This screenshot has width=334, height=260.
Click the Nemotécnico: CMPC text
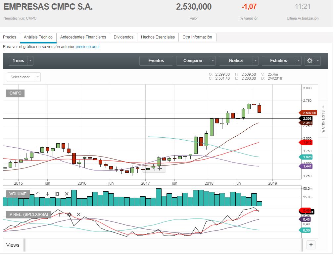[20, 18]
